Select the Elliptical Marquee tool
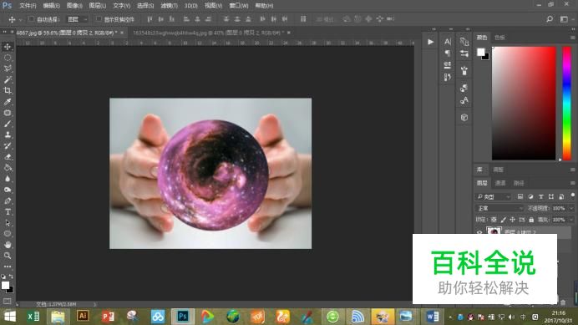Image resolution: width=578 pixels, height=325 pixels. (8, 58)
